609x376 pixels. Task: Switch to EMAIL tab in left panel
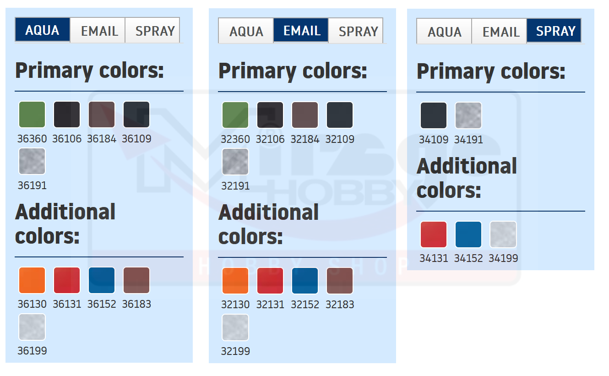(x=99, y=31)
